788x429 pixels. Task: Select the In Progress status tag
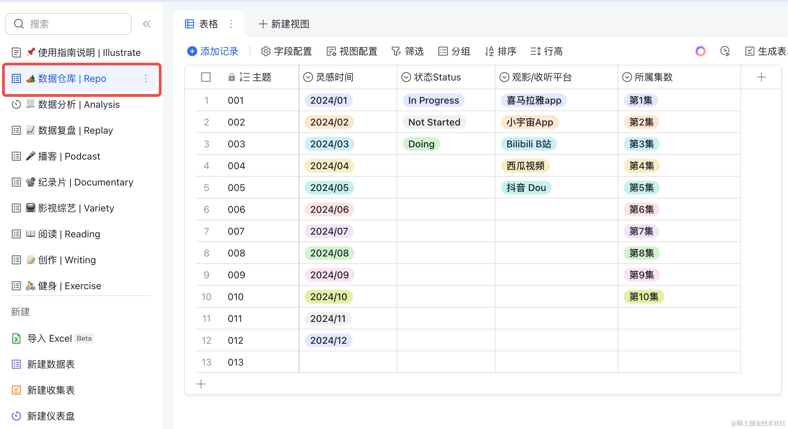coord(433,100)
